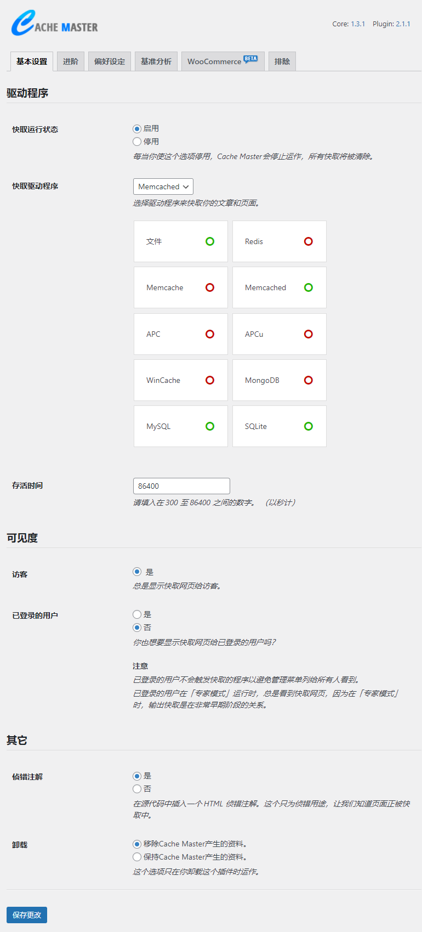422x932 pixels.
Task: Click the 保存更改 button
Action: 27,915
